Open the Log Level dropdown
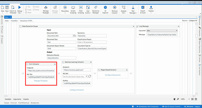The width and height of the screenshot is (202, 108). click(162, 31)
